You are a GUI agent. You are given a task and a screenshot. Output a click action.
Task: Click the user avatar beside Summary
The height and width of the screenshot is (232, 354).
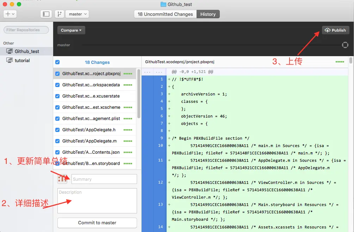[x=62, y=179]
